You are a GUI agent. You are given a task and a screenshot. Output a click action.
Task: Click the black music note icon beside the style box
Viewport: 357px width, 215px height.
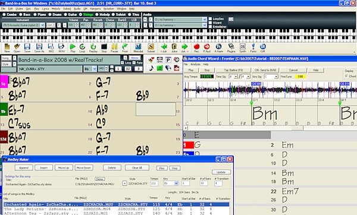click(151, 68)
